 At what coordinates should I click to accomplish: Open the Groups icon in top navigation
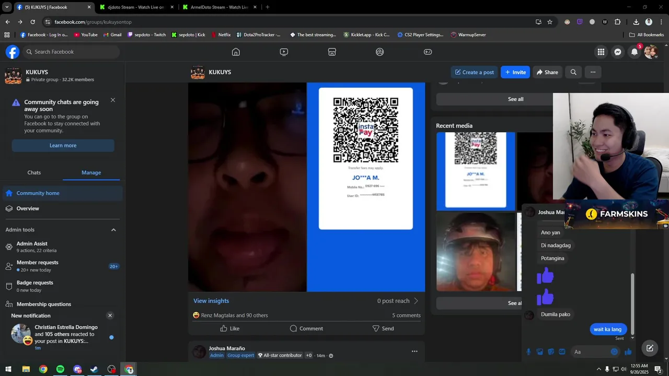click(x=380, y=52)
